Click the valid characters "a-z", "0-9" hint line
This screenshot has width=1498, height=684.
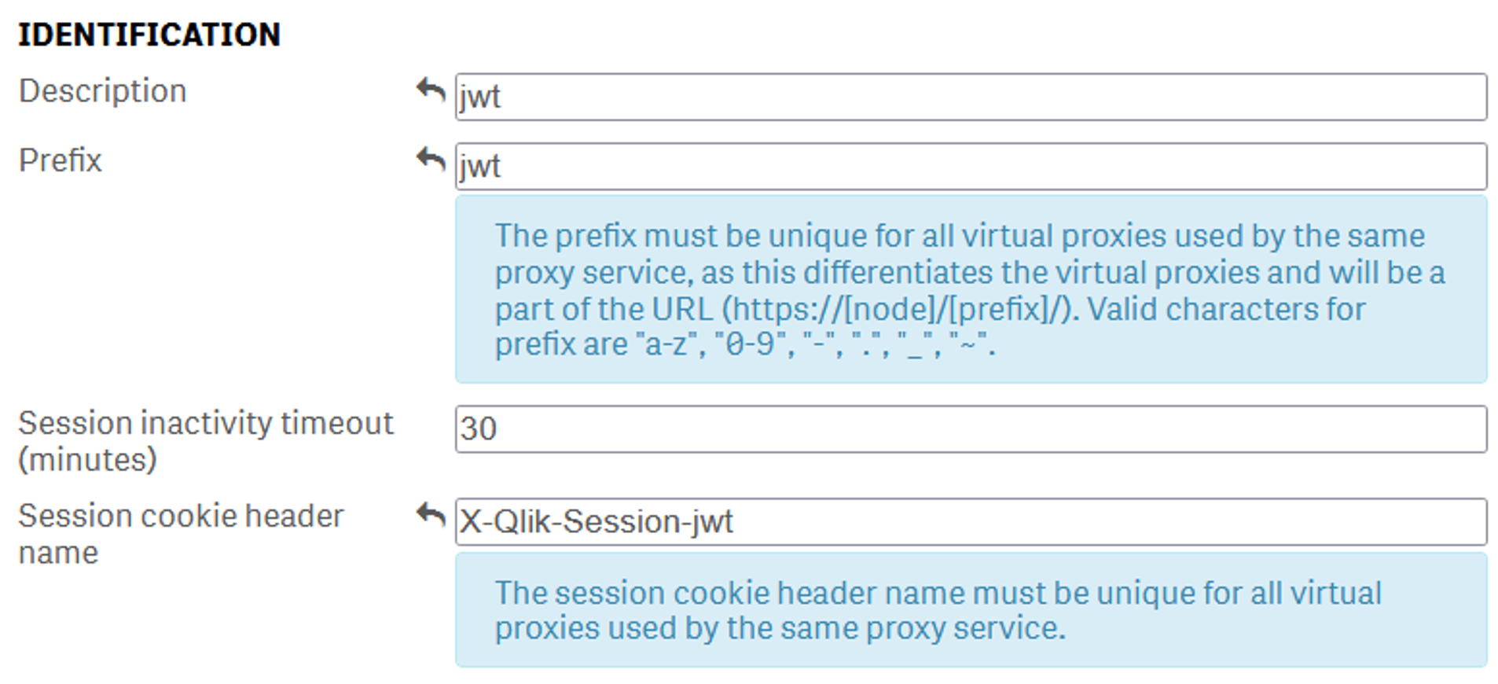coord(744,344)
